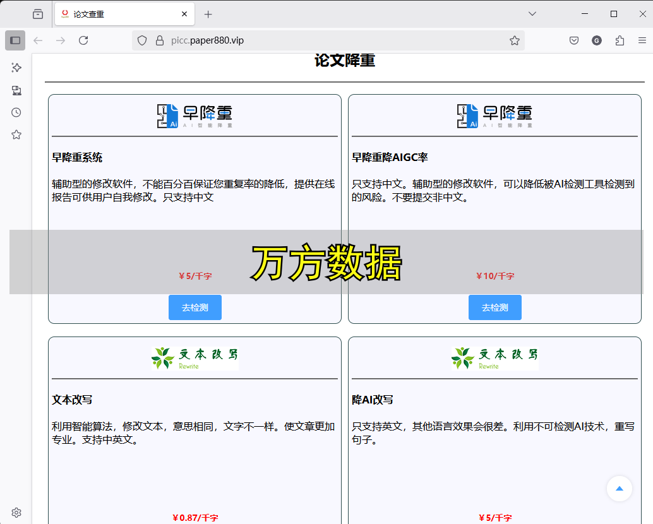Screen dimensions: 653x524
Task: Click the 文本改写 description paragraph
Action: pyautogui.click(x=193, y=433)
